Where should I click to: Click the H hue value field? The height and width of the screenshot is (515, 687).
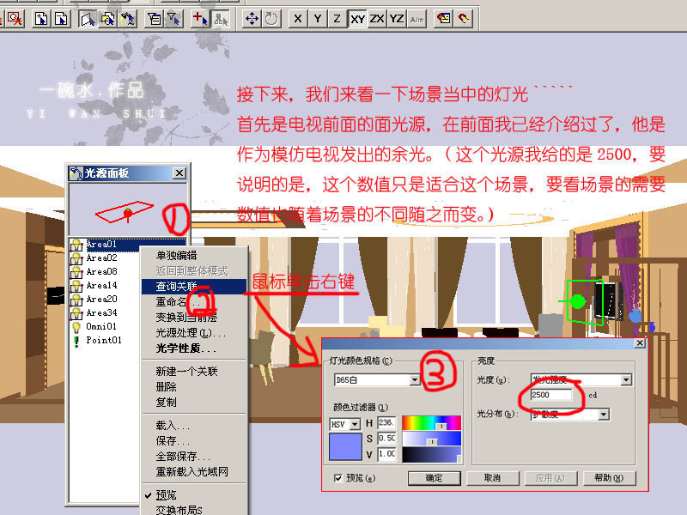tap(386, 422)
